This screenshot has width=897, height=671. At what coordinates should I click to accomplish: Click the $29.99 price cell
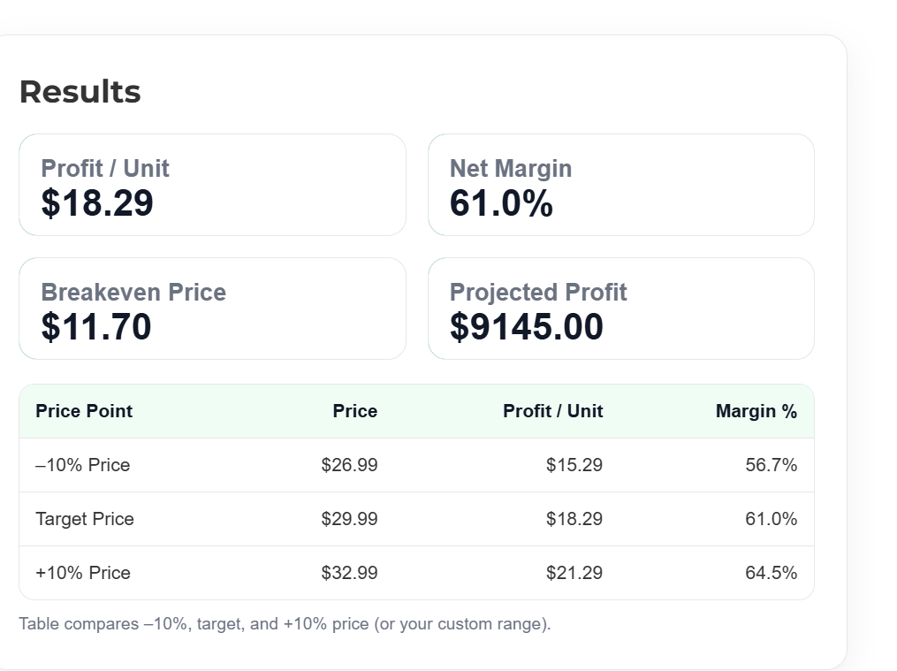click(349, 518)
